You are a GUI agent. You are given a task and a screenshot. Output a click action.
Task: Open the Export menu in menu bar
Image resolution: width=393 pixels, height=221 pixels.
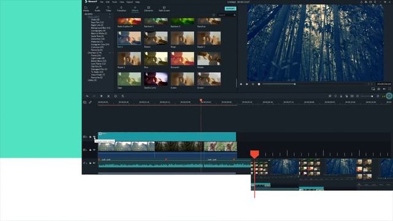pyautogui.click(x=130, y=2)
